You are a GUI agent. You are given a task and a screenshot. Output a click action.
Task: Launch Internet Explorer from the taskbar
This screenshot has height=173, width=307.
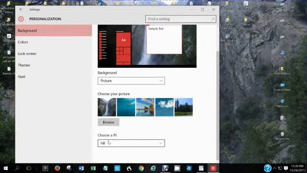(153, 168)
